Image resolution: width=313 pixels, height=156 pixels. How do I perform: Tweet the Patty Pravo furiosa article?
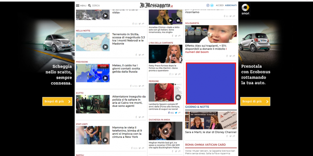click(x=176, y=74)
